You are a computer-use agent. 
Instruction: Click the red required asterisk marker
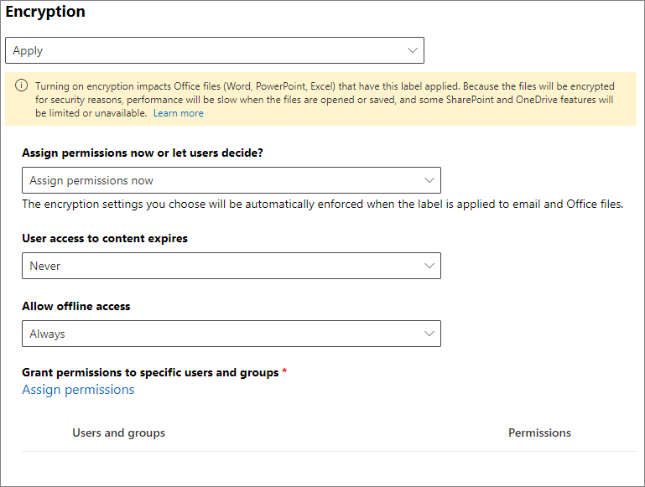pyautogui.click(x=284, y=372)
